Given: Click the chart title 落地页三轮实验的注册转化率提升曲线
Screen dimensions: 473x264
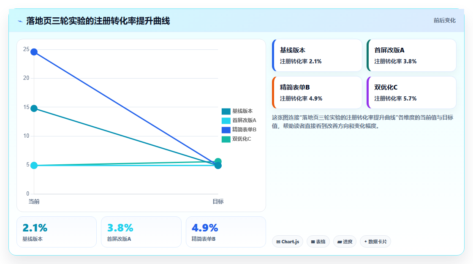Looking at the screenshot, I should click(98, 21).
